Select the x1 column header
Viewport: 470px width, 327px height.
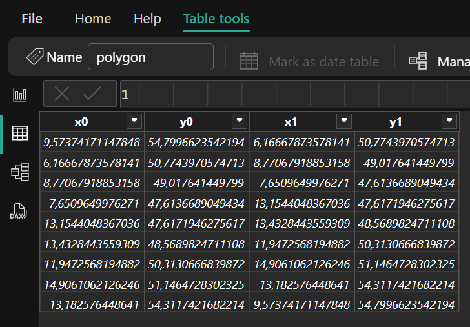291,122
